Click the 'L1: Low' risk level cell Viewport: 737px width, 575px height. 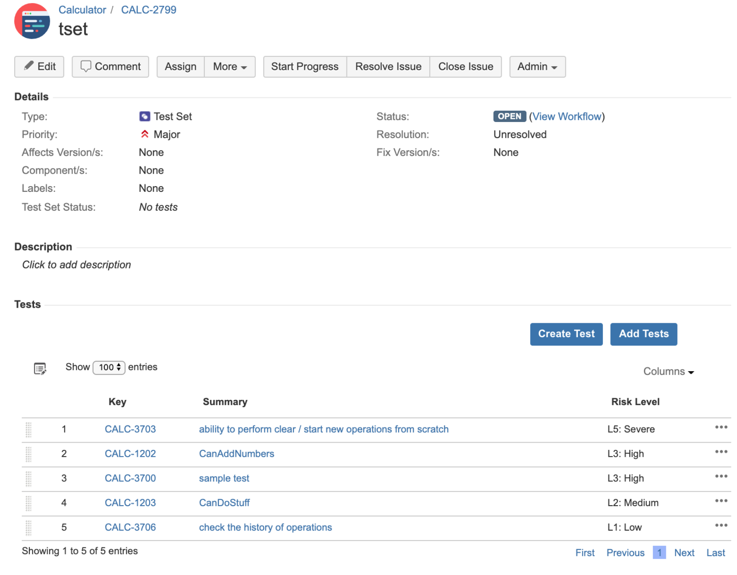pyautogui.click(x=624, y=528)
